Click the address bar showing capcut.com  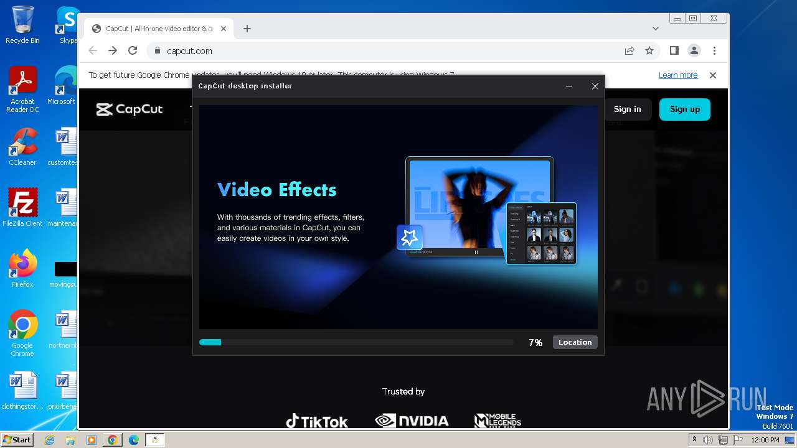(x=386, y=51)
